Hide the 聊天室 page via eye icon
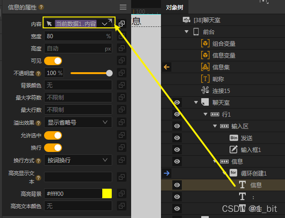285x218 pixels. coord(177,102)
